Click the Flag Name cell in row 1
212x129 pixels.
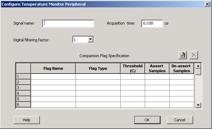click(53, 76)
